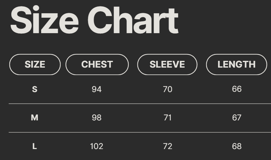The image size is (271, 160).
Task: Click the CHEST column header pill
Action: pos(97,64)
